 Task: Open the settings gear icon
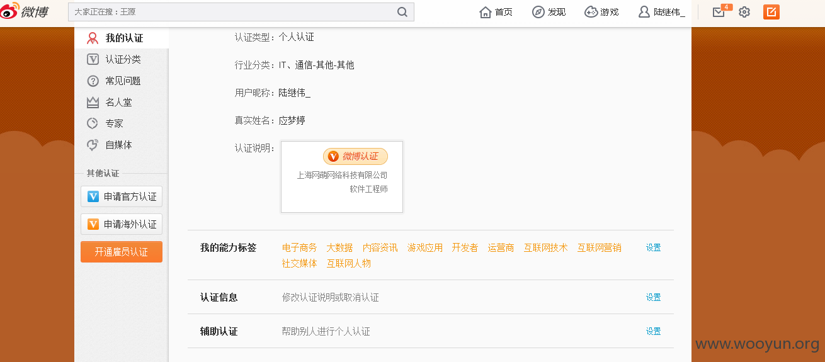744,12
